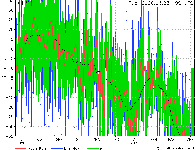Image resolution: width=195 pixels, height=150 pixels.
Task: Click the JAN 2021 x-axis label
Action: point(135,141)
